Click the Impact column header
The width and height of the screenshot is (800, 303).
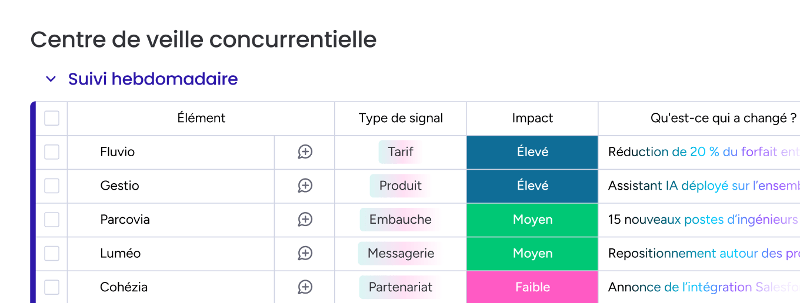[532, 118]
